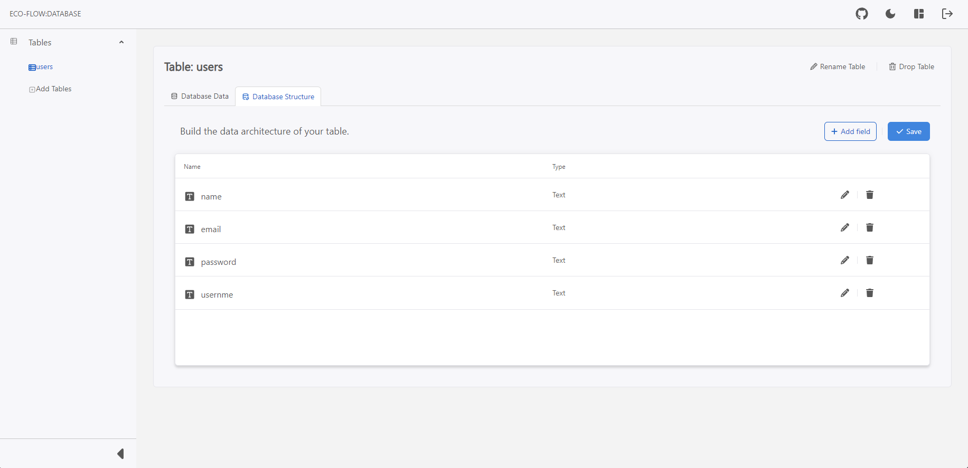Open the GitHub repository icon
This screenshot has width=968, height=468.
coord(862,14)
